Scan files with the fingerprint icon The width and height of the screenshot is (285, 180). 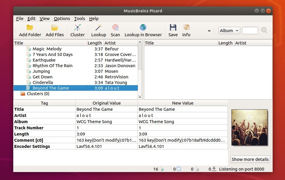pyautogui.click(x=115, y=27)
